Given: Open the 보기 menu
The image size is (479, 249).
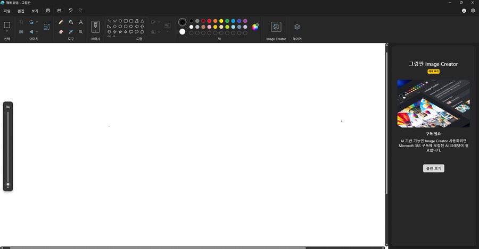Looking at the screenshot, I should 35,11.
